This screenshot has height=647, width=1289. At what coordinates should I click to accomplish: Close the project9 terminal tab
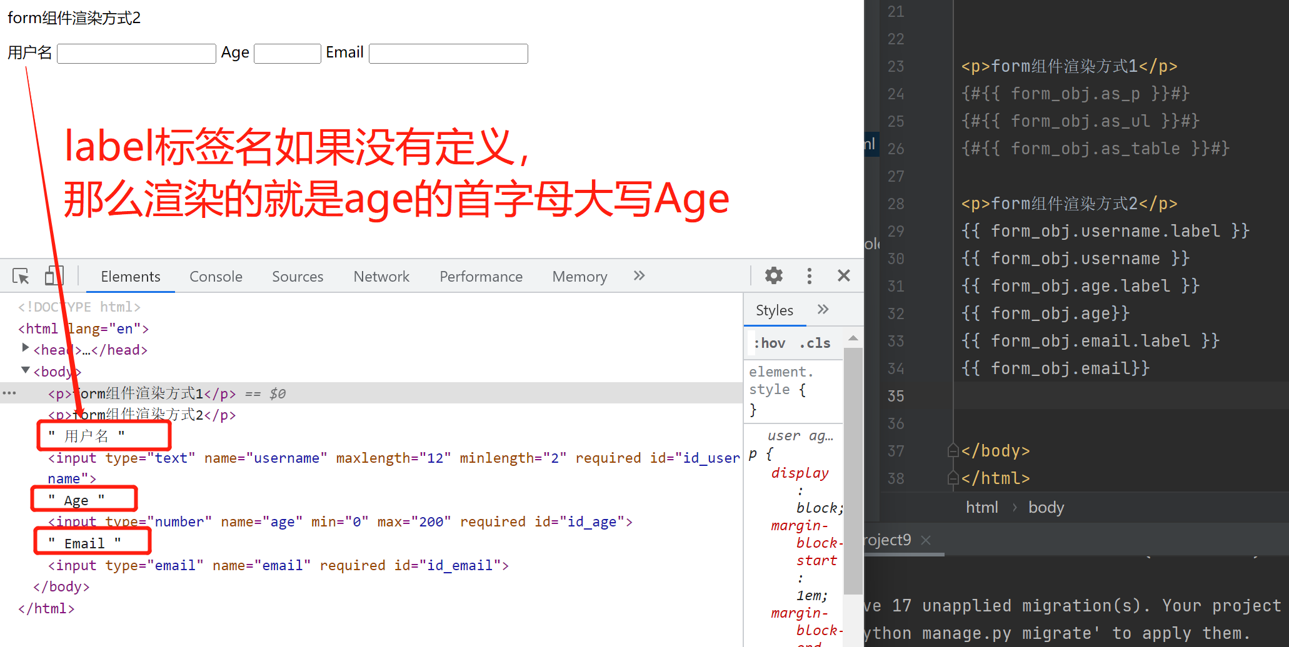pos(926,540)
